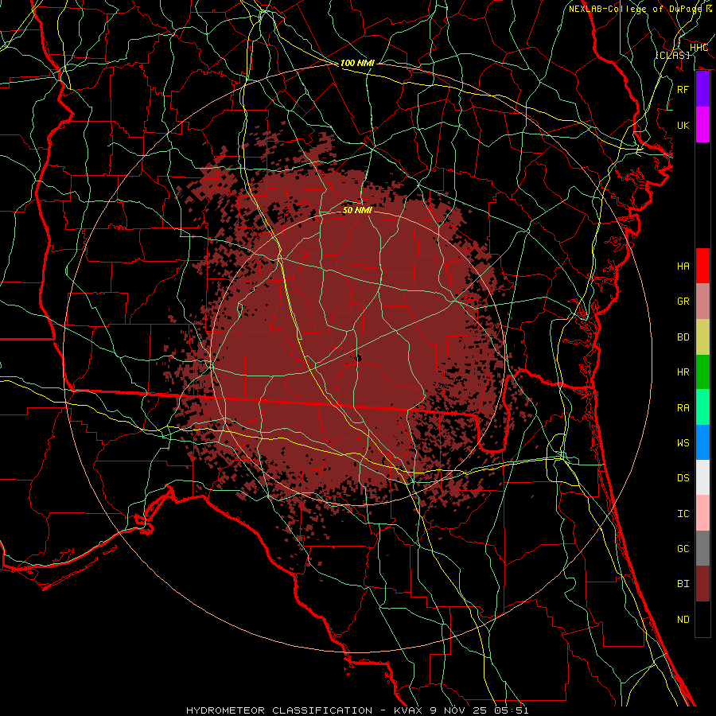Click the IC legend label text
The width and height of the screenshot is (716, 716).
[x=683, y=514]
